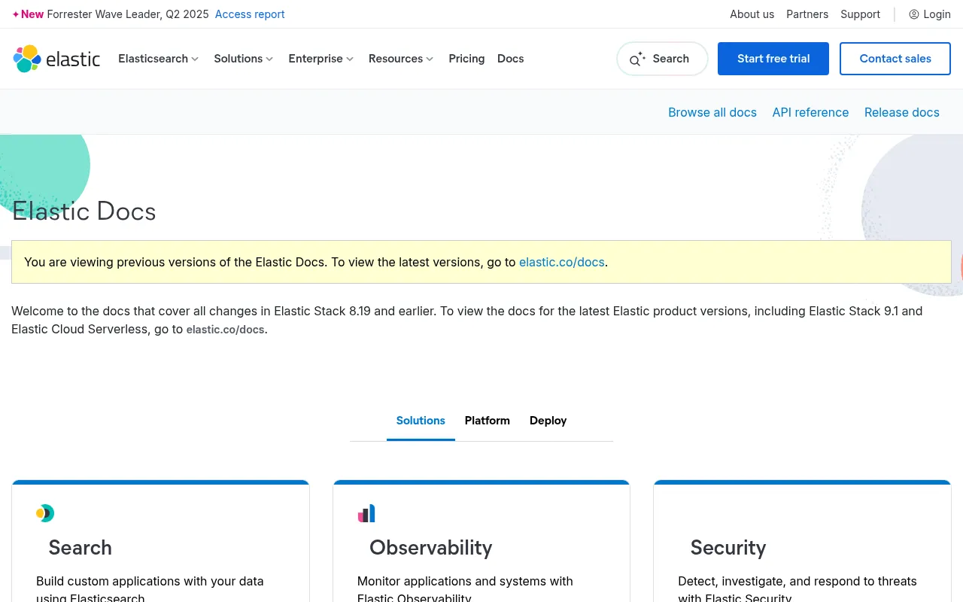This screenshot has height=602, width=963.
Task: Open the Security card heading
Action: 728,548
